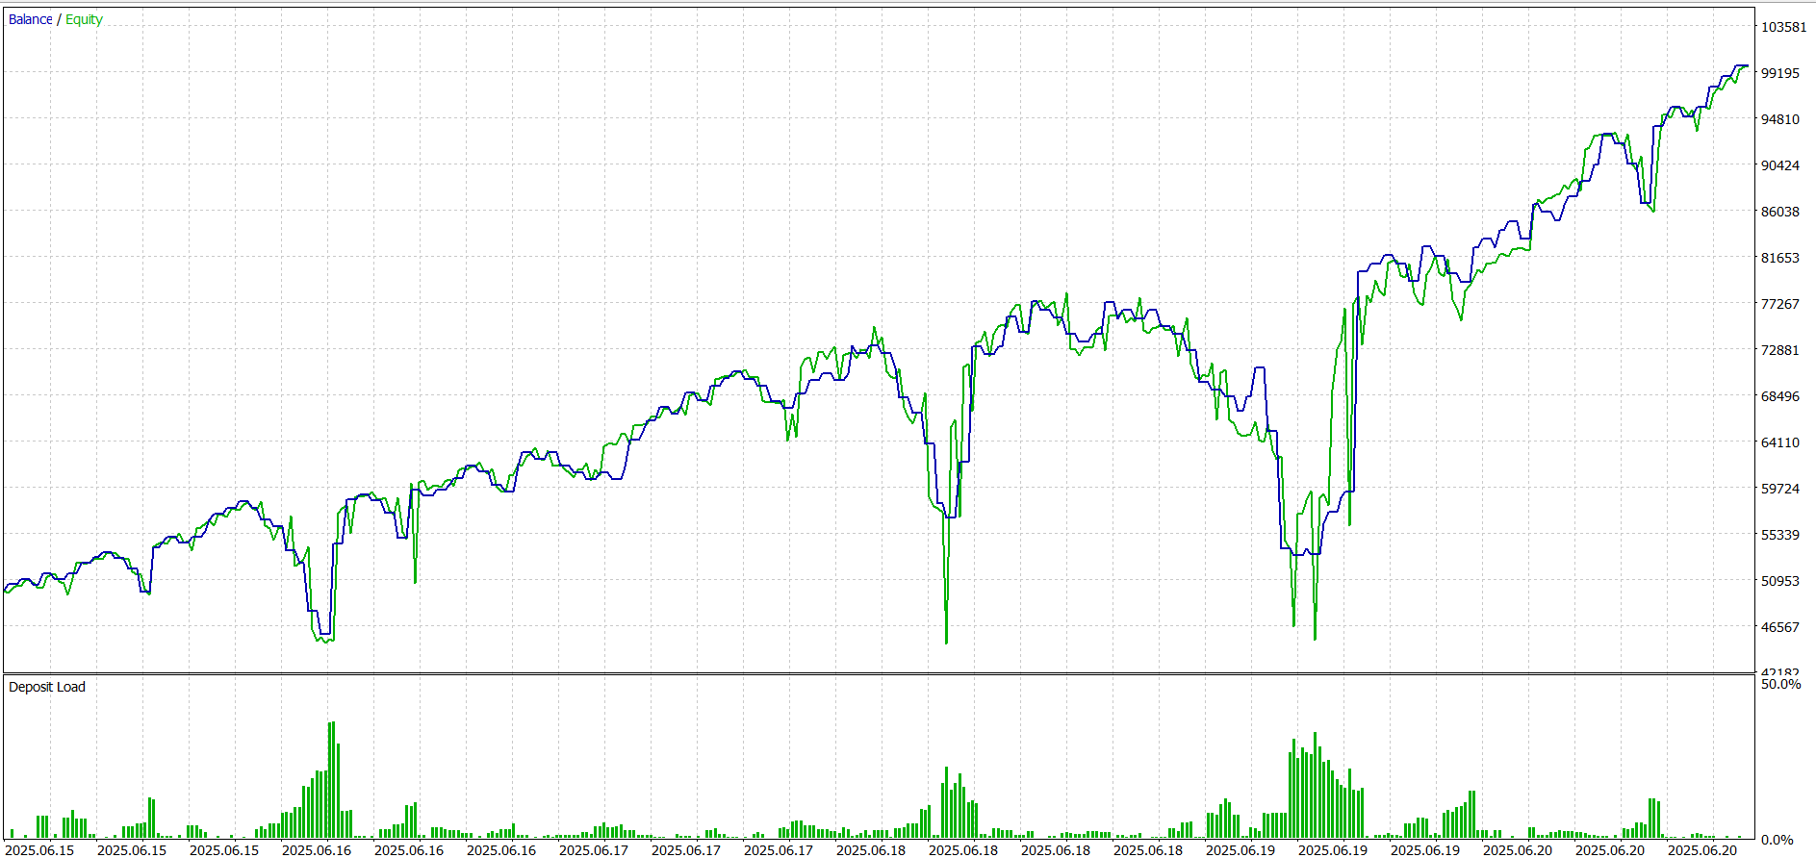Image resolution: width=1816 pixels, height=858 pixels.
Task: Click the 68496 axis label
Action: (1779, 396)
